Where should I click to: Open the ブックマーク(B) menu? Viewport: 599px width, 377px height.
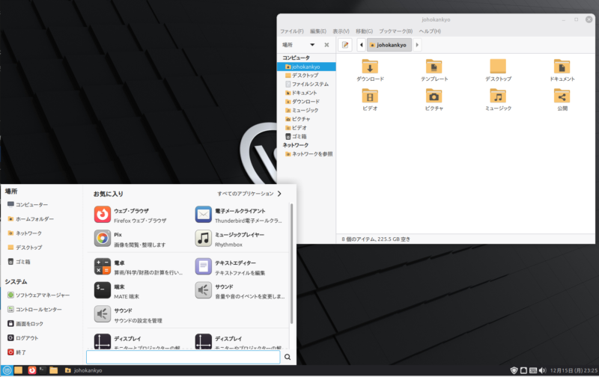[395, 31]
